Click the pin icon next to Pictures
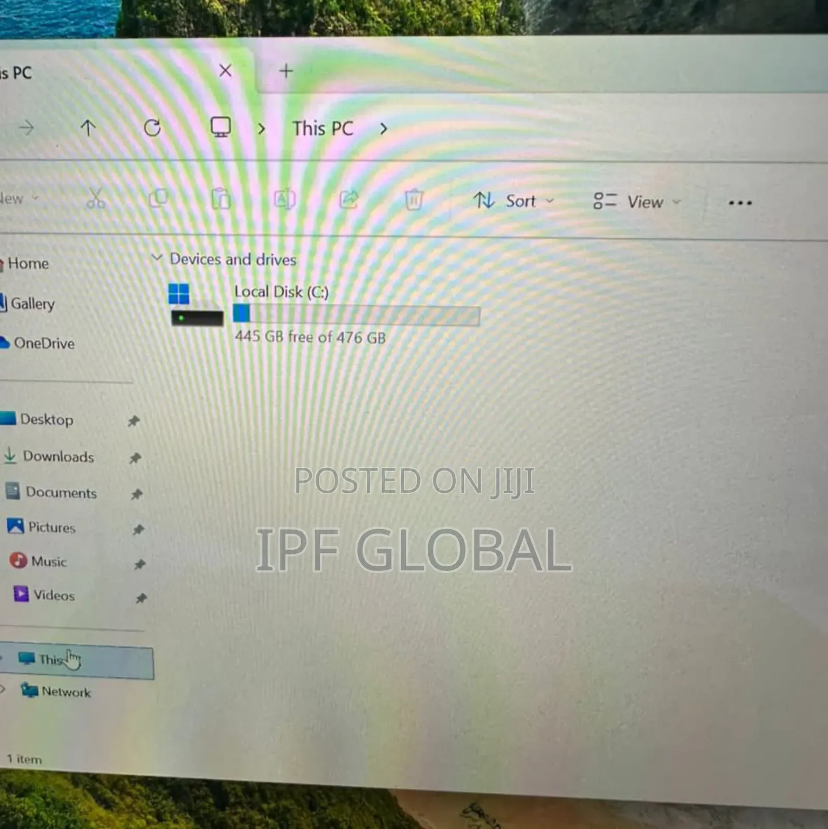The width and height of the screenshot is (828, 829). (x=138, y=530)
